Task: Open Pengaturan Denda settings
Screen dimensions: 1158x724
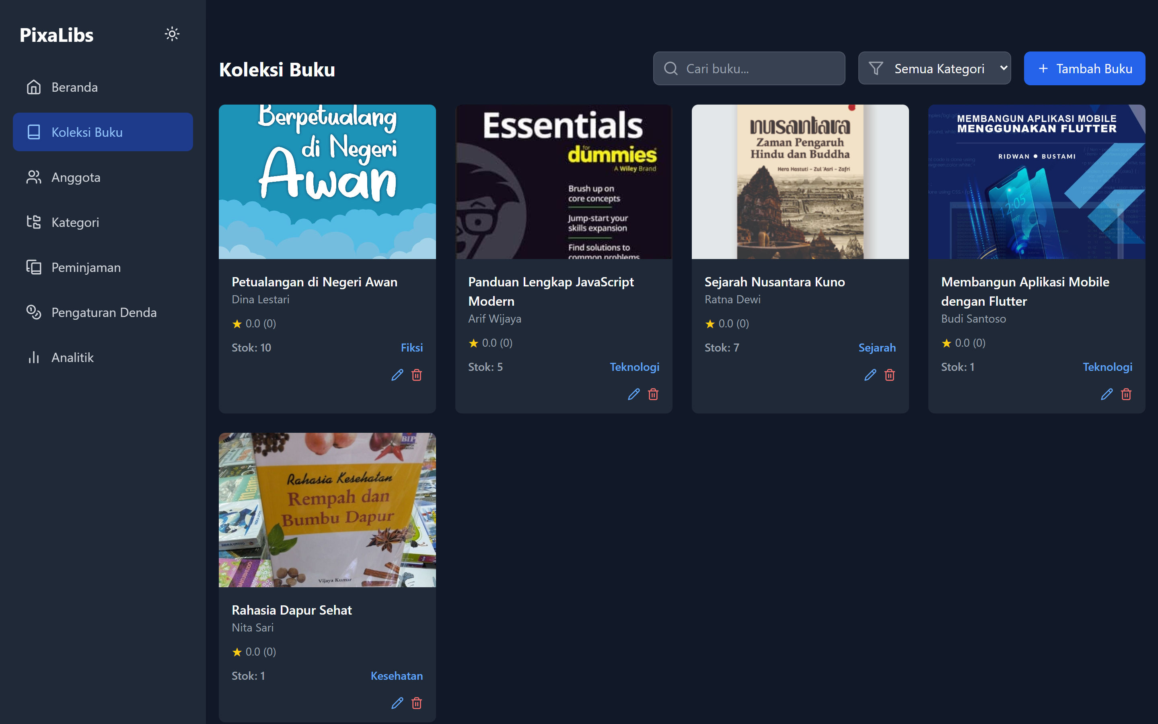Action: point(103,312)
